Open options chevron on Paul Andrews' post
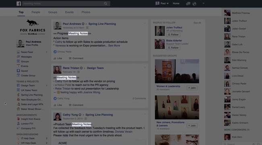This screenshot has height=145, width=262. [x=145, y=23]
